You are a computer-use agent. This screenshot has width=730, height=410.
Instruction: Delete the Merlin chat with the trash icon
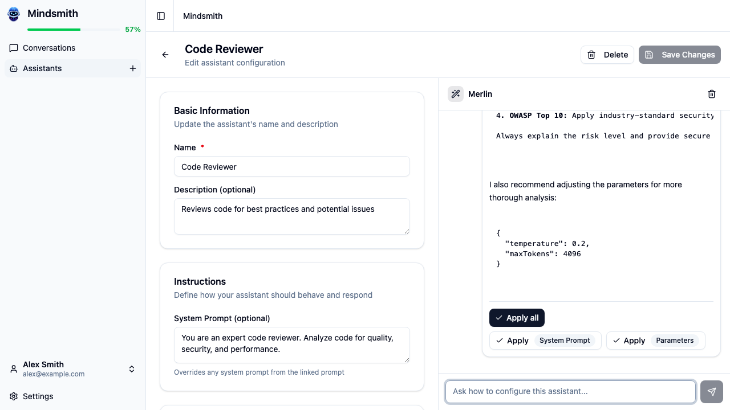pyautogui.click(x=711, y=93)
